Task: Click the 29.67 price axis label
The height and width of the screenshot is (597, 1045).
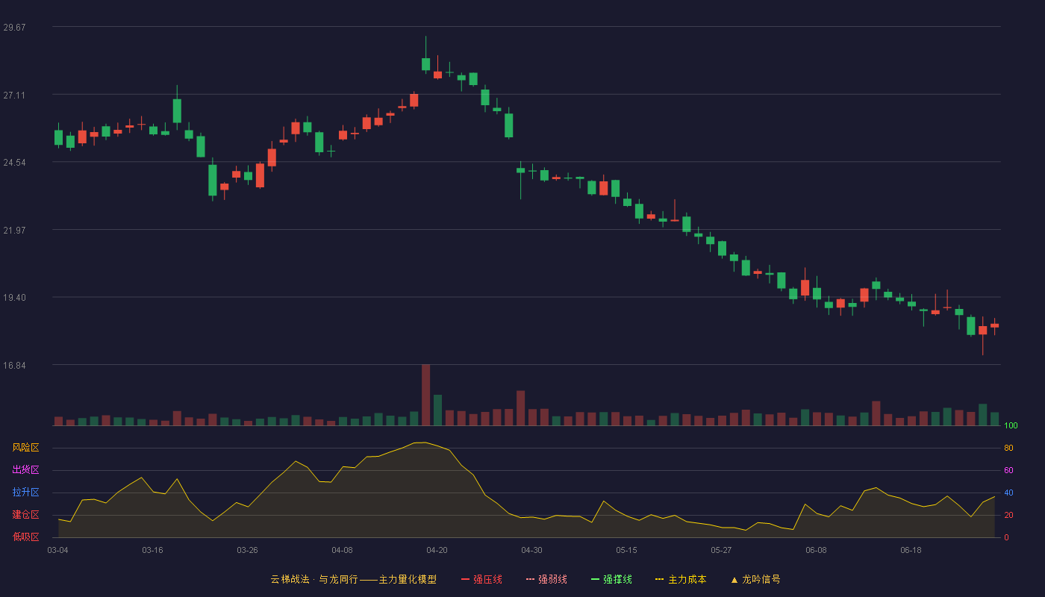Action: click(x=14, y=27)
